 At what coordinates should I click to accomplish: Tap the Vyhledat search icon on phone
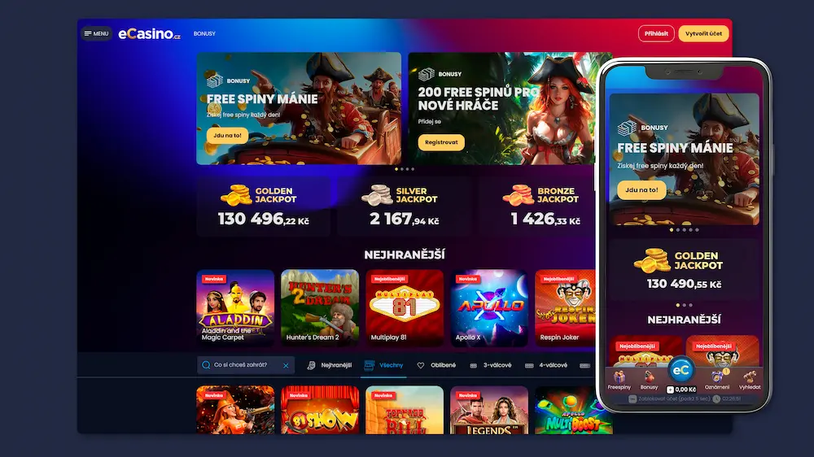[750, 380]
